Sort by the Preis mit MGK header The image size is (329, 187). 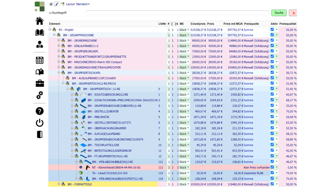[233, 24]
